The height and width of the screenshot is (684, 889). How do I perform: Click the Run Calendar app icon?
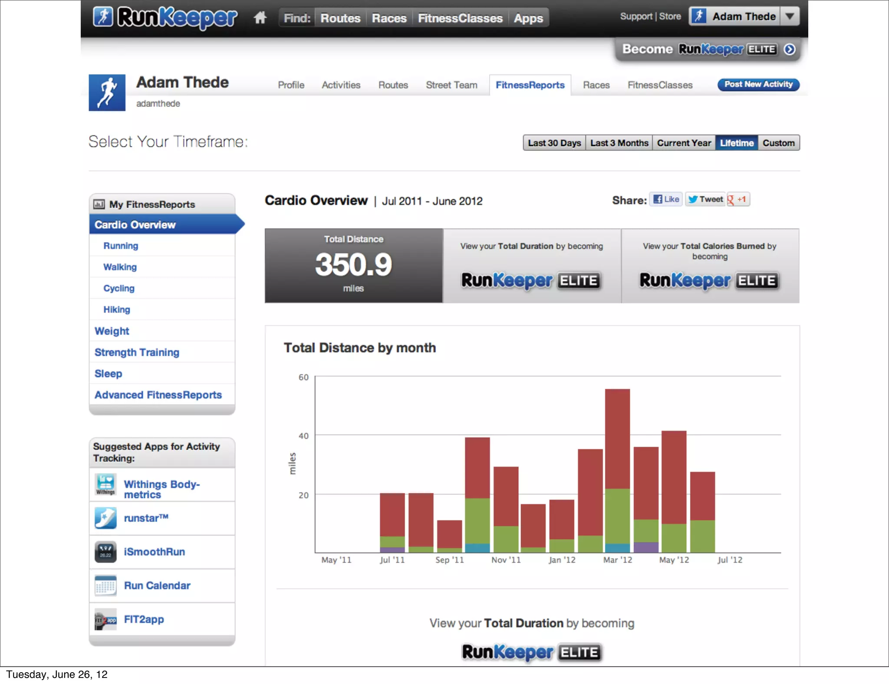(x=105, y=585)
